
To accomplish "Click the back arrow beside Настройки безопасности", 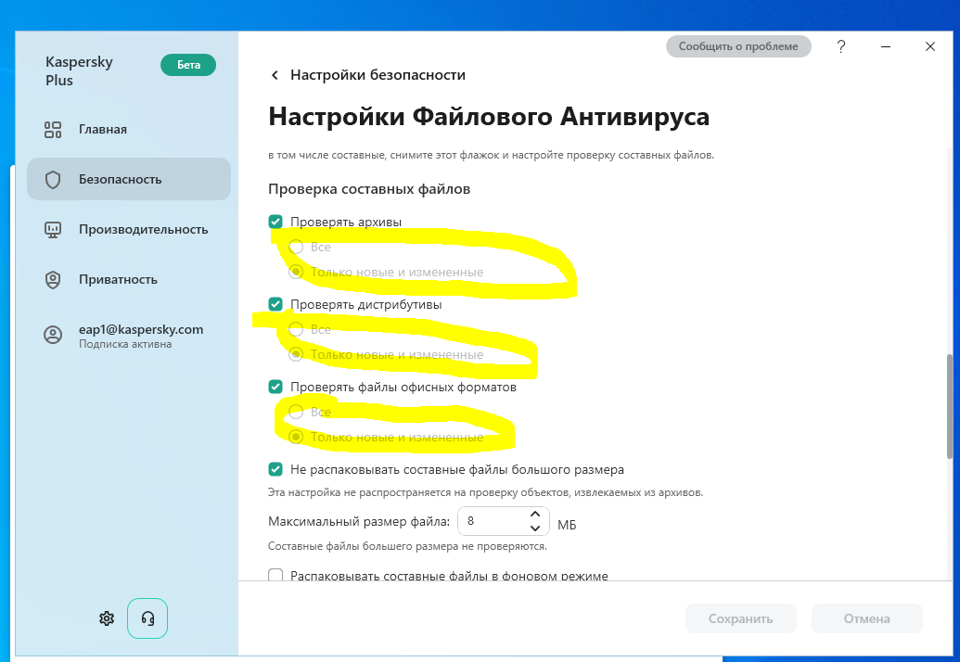I will tap(275, 75).
